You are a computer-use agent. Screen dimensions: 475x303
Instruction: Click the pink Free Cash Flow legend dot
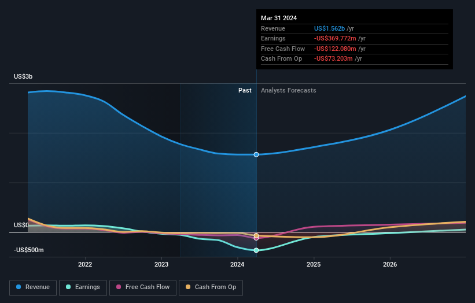[119, 287]
